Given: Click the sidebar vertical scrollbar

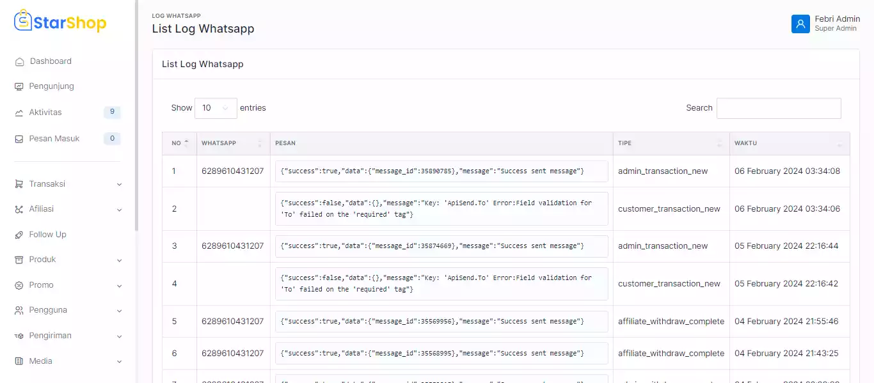Looking at the screenshot, I should [136, 115].
